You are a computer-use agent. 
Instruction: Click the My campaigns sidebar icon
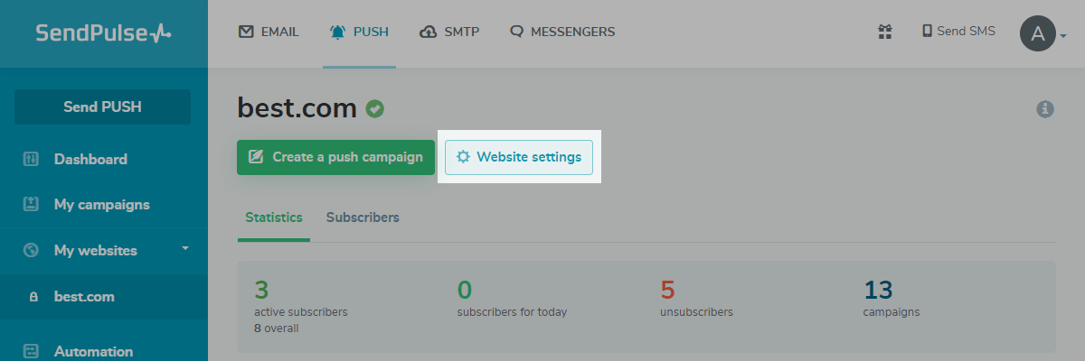tap(31, 205)
